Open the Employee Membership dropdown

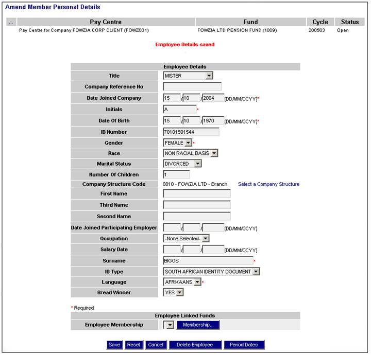pos(168,325)
